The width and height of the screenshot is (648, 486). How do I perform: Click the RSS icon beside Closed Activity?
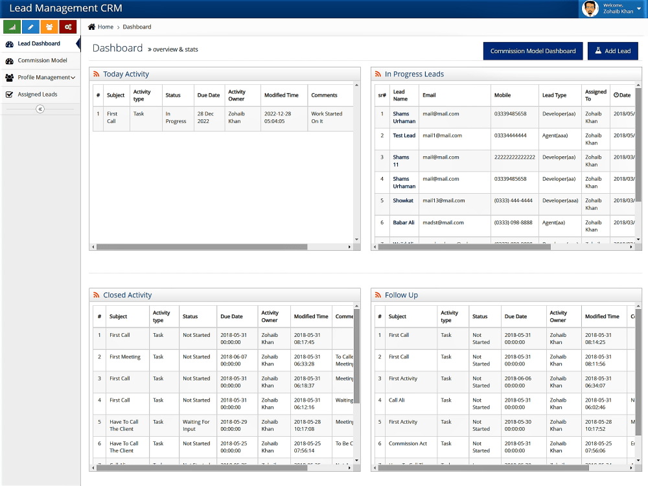[x=97, y=295]
